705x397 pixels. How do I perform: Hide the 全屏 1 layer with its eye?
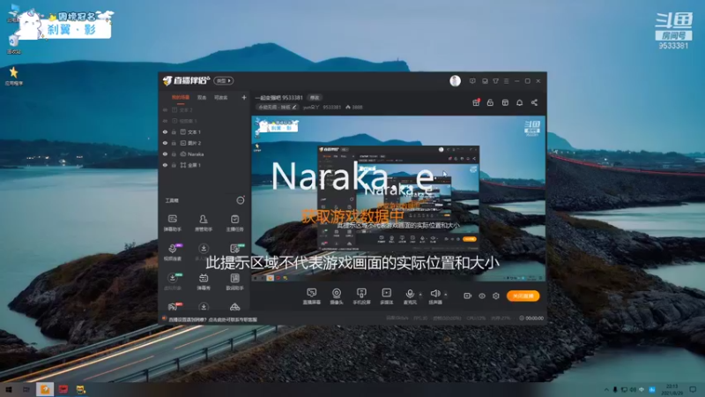(165, 165)
